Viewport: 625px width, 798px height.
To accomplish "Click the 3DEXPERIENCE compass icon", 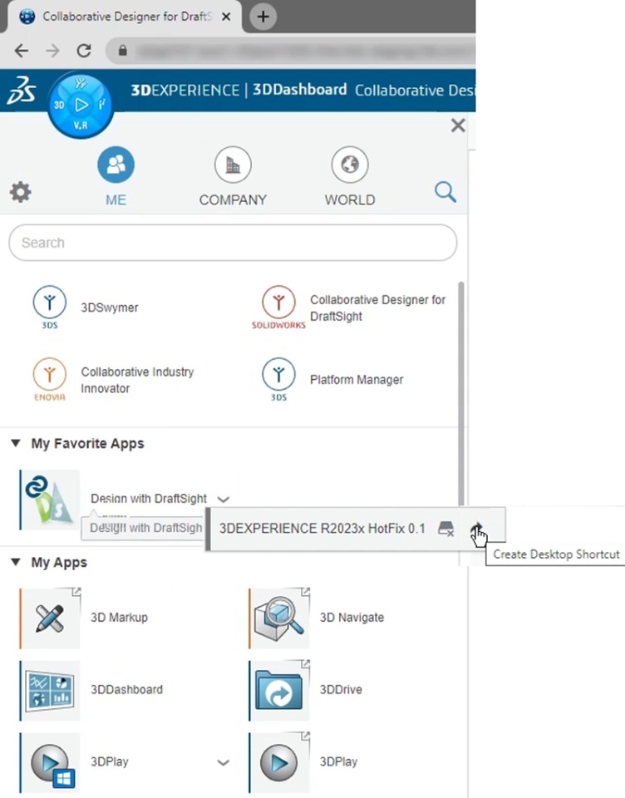I will click(81, 105).
